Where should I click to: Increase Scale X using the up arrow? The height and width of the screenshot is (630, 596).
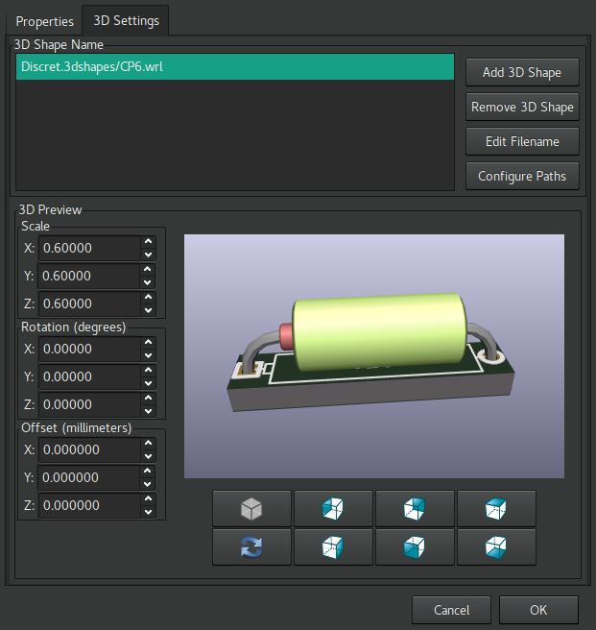(x=148, y=242)
